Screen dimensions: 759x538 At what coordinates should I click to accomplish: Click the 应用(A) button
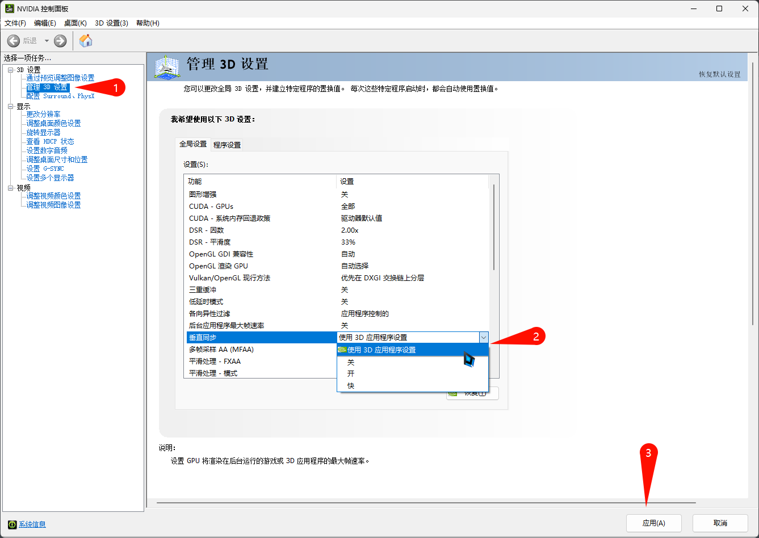[653, 523]
